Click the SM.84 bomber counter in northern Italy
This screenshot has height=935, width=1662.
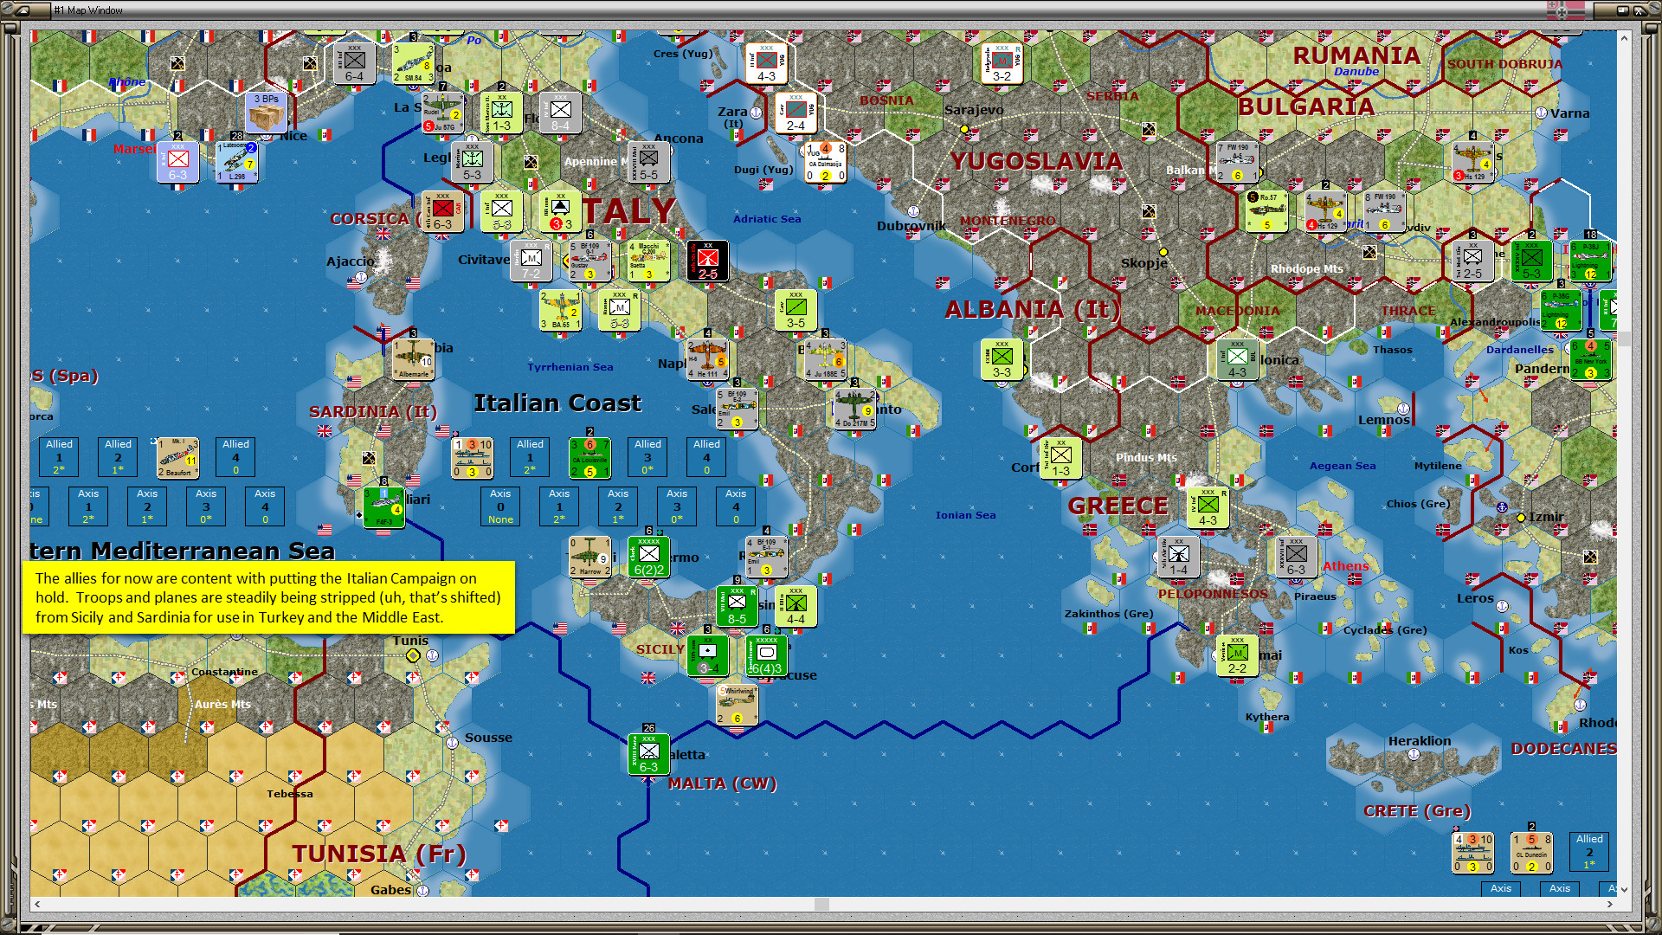coord(413,63)
